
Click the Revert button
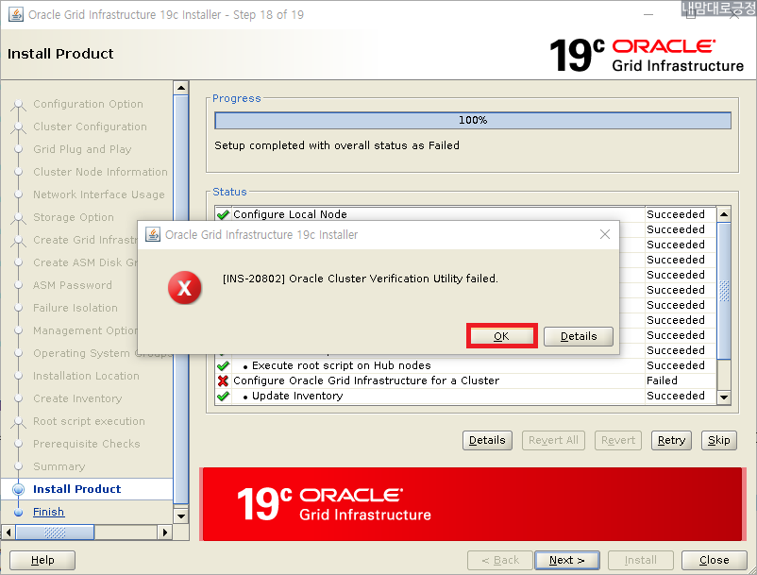[618, 440]
